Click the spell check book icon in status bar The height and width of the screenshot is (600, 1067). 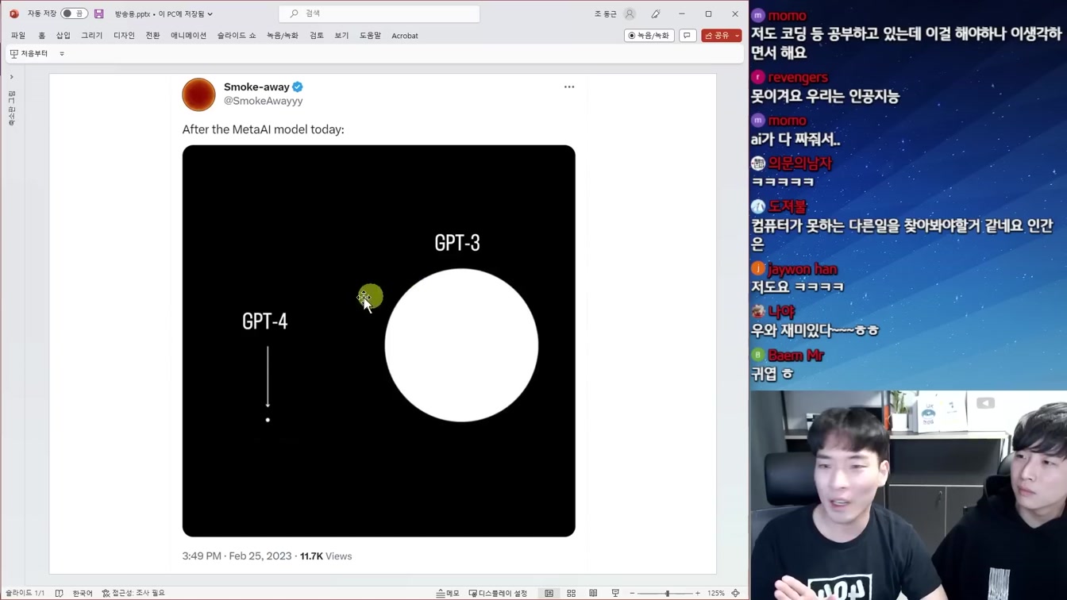pyautogui.click(x=60, y=593)
